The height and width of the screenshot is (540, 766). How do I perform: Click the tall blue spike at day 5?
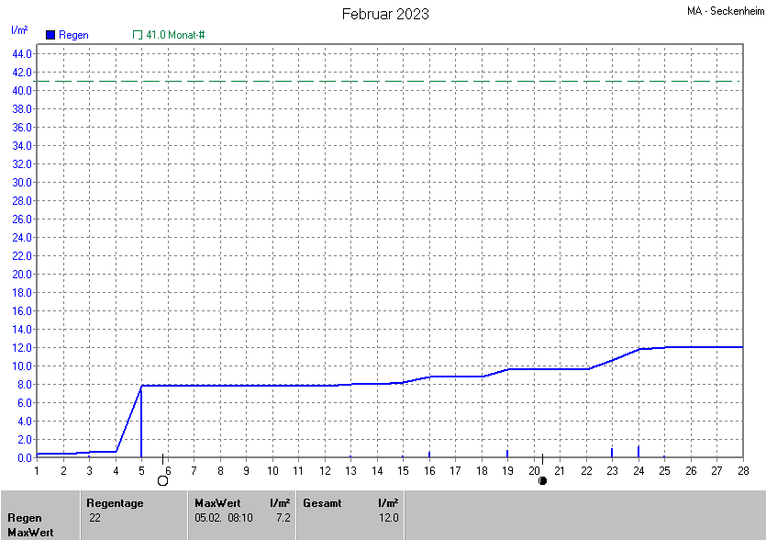click(x=141, y=422)
